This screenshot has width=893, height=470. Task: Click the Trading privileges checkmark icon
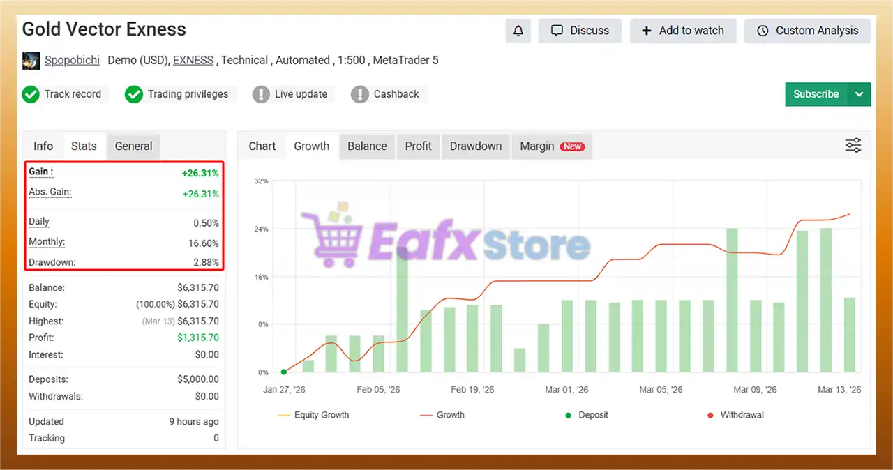134,94
